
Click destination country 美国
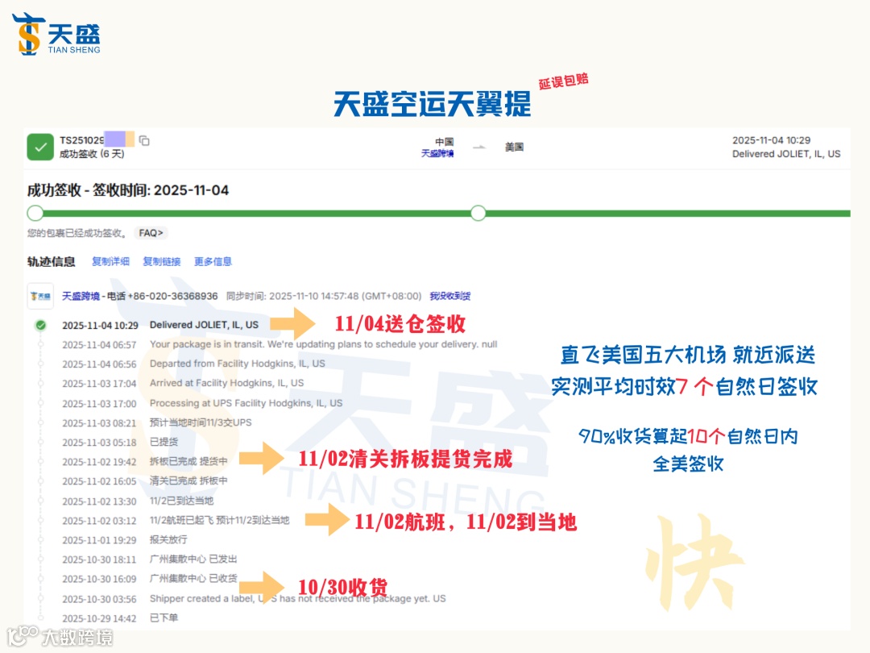[514, 147]
